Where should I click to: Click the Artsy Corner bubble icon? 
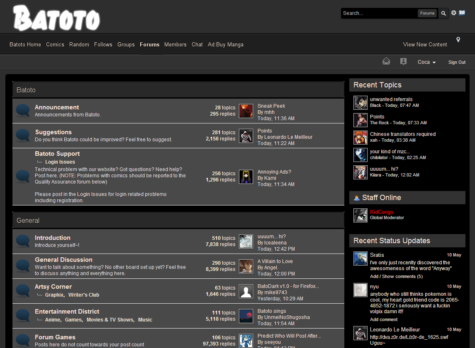point(23,291)
